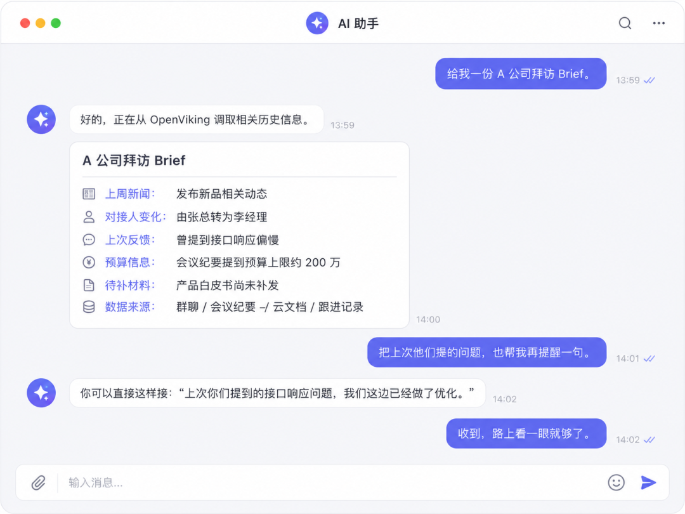Click the 13:59 timestamp beside the first sent message
The image size is (685, 514).
coord(627,81)
